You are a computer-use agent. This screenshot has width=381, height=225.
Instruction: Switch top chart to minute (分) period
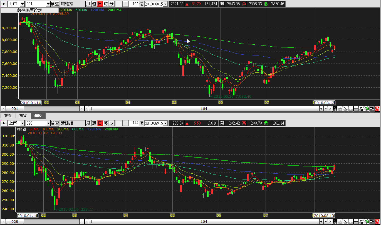111,4
